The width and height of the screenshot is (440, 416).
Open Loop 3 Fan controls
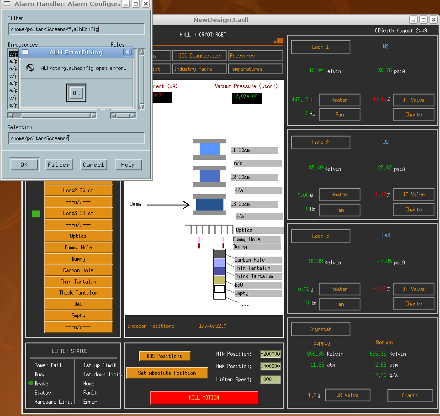tap(339, 304)
